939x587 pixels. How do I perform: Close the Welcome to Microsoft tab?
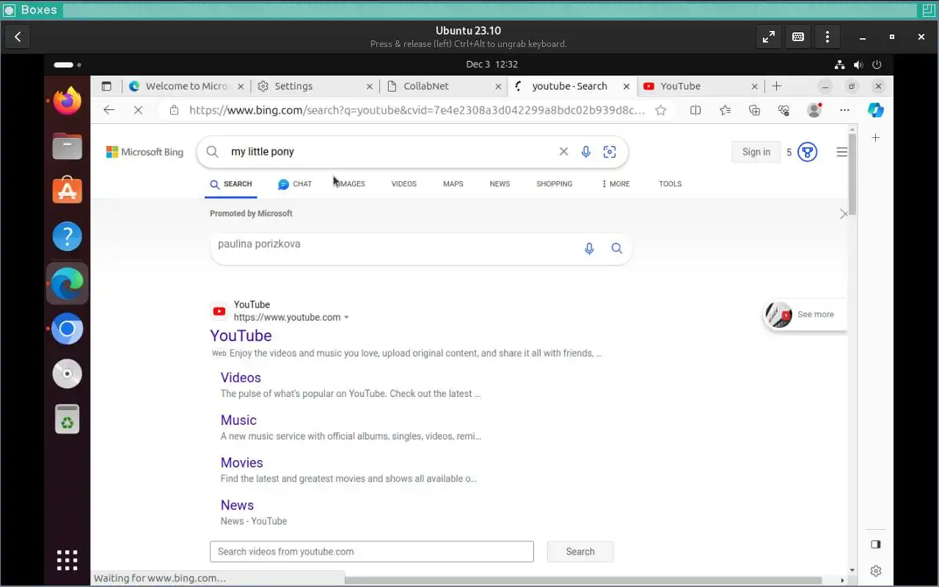[x=241, y=86]
